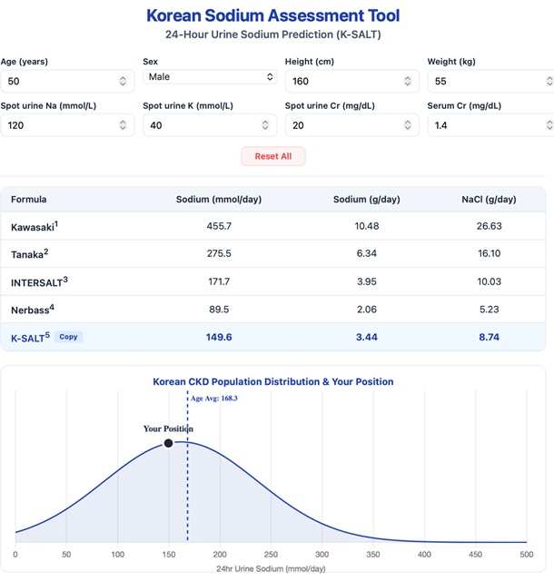Click the Spot urine K stepper arrows

[265, 125]
